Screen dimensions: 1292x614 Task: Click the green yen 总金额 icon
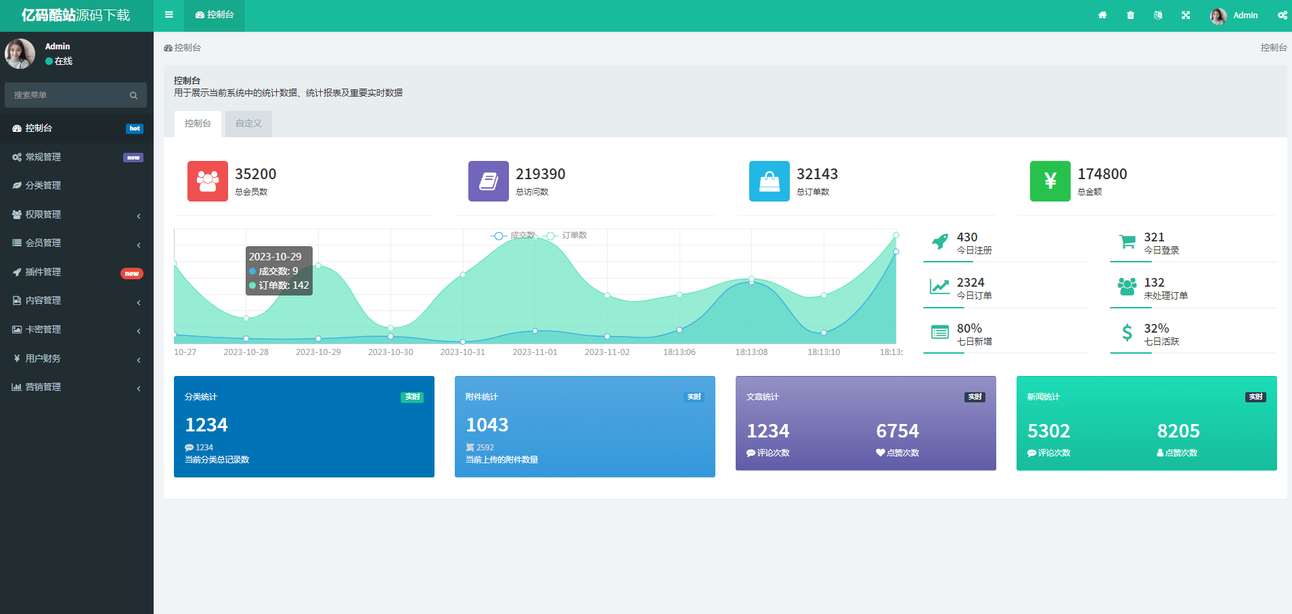pyautogui.click(x=1050, y=181)
